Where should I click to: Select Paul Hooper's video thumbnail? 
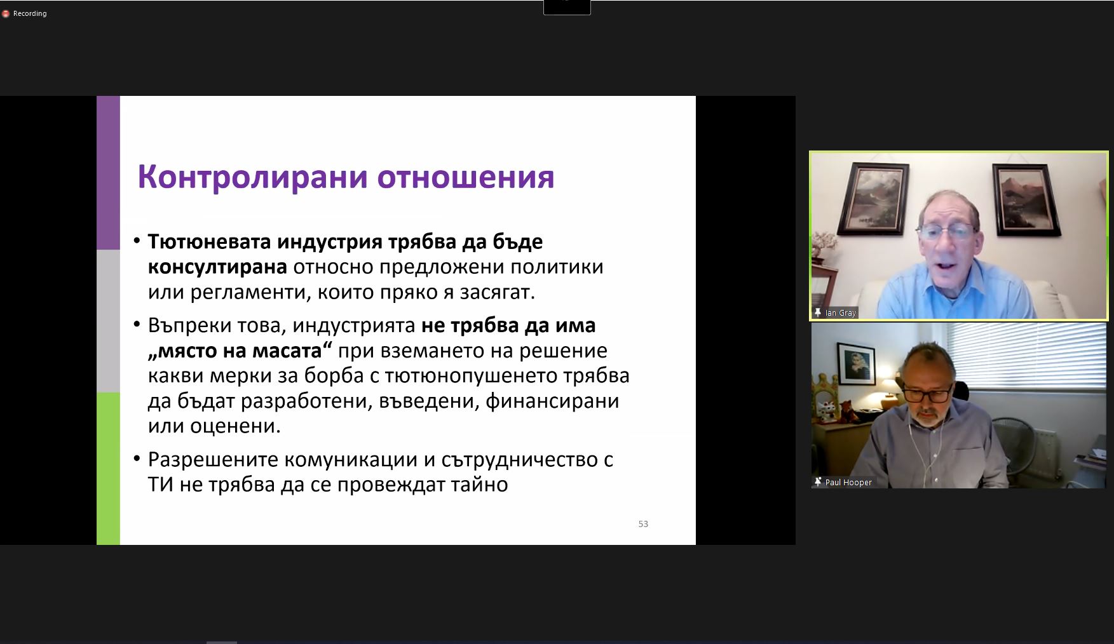click(x=958, y=405)
